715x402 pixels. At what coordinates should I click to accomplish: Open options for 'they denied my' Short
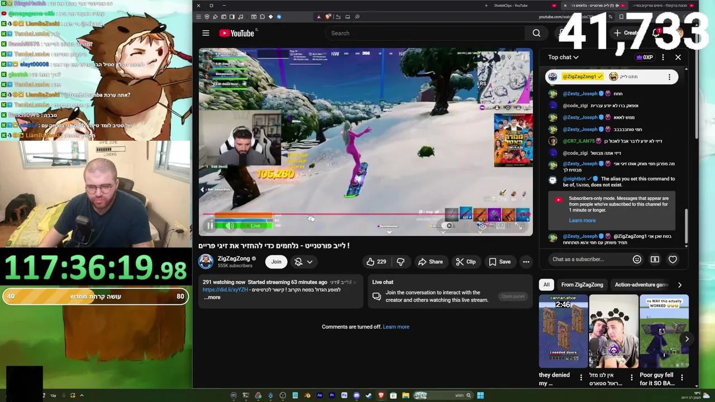pos(581,379)
